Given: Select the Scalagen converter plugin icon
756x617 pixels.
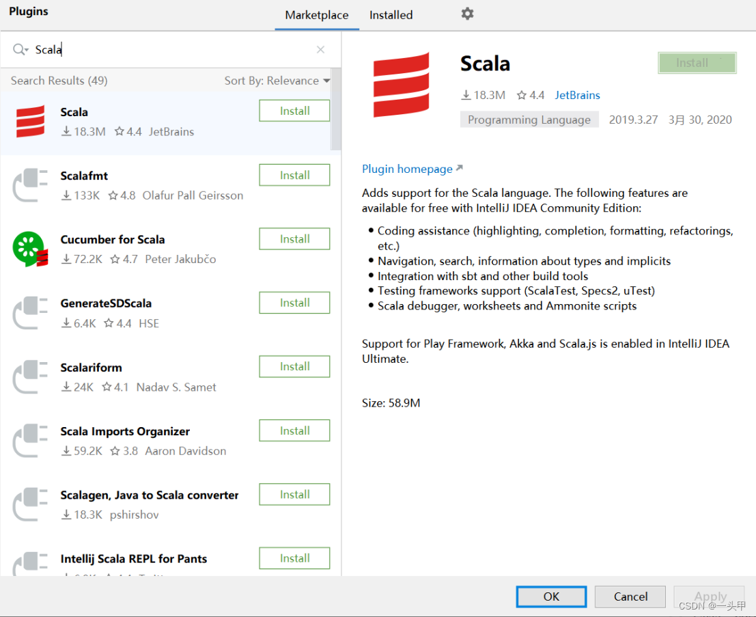Looking at the screenshot, I should [30, 504].
